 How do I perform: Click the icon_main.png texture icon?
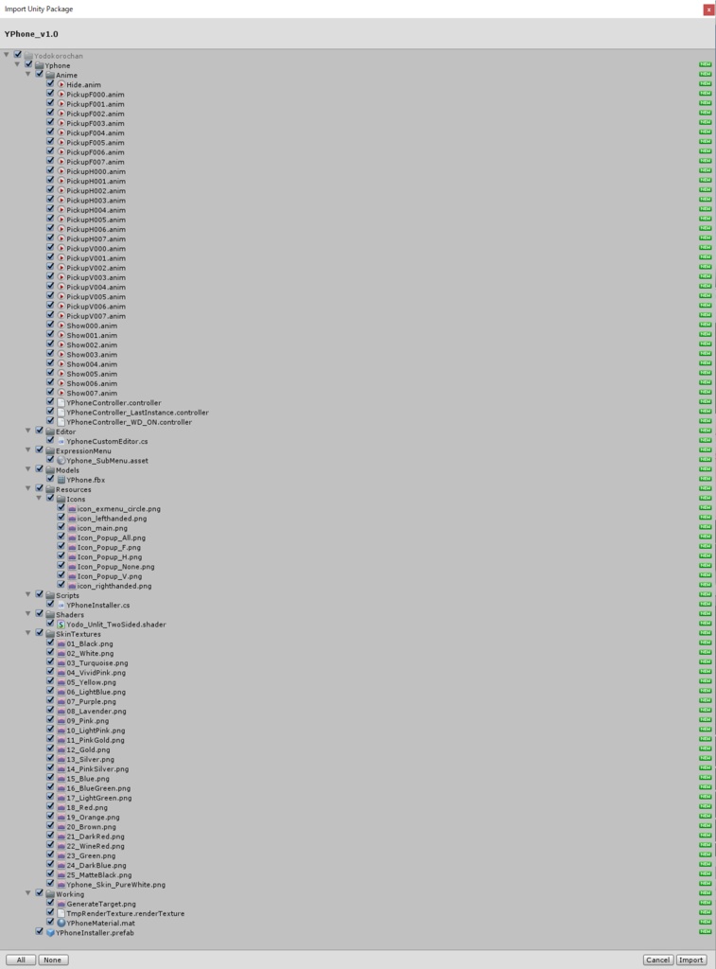[x=72, y=528]
